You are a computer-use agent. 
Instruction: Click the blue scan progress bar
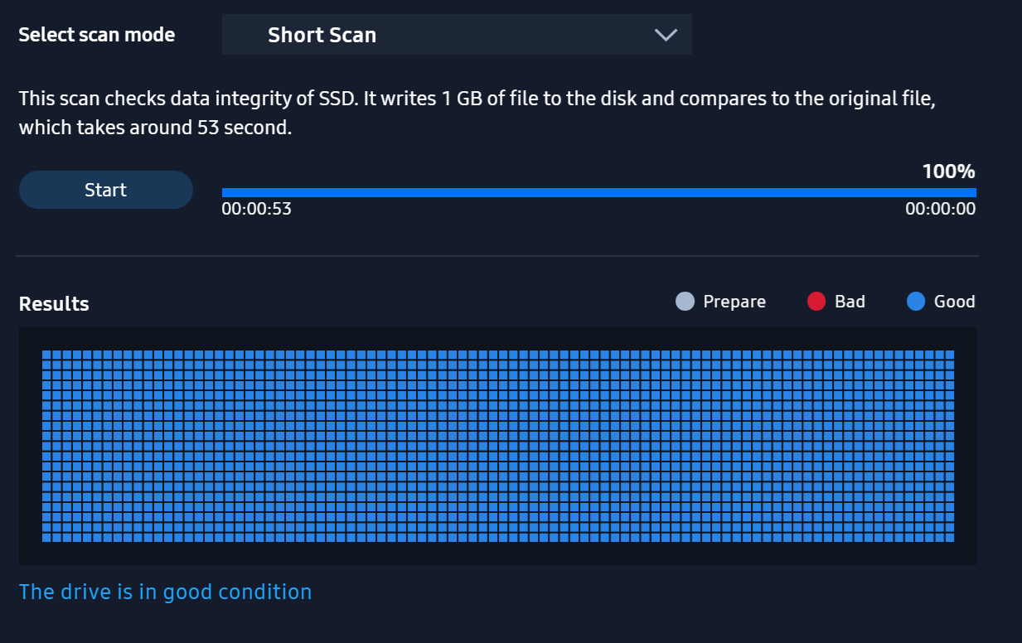pyautogui.click(x=598, y=192)
